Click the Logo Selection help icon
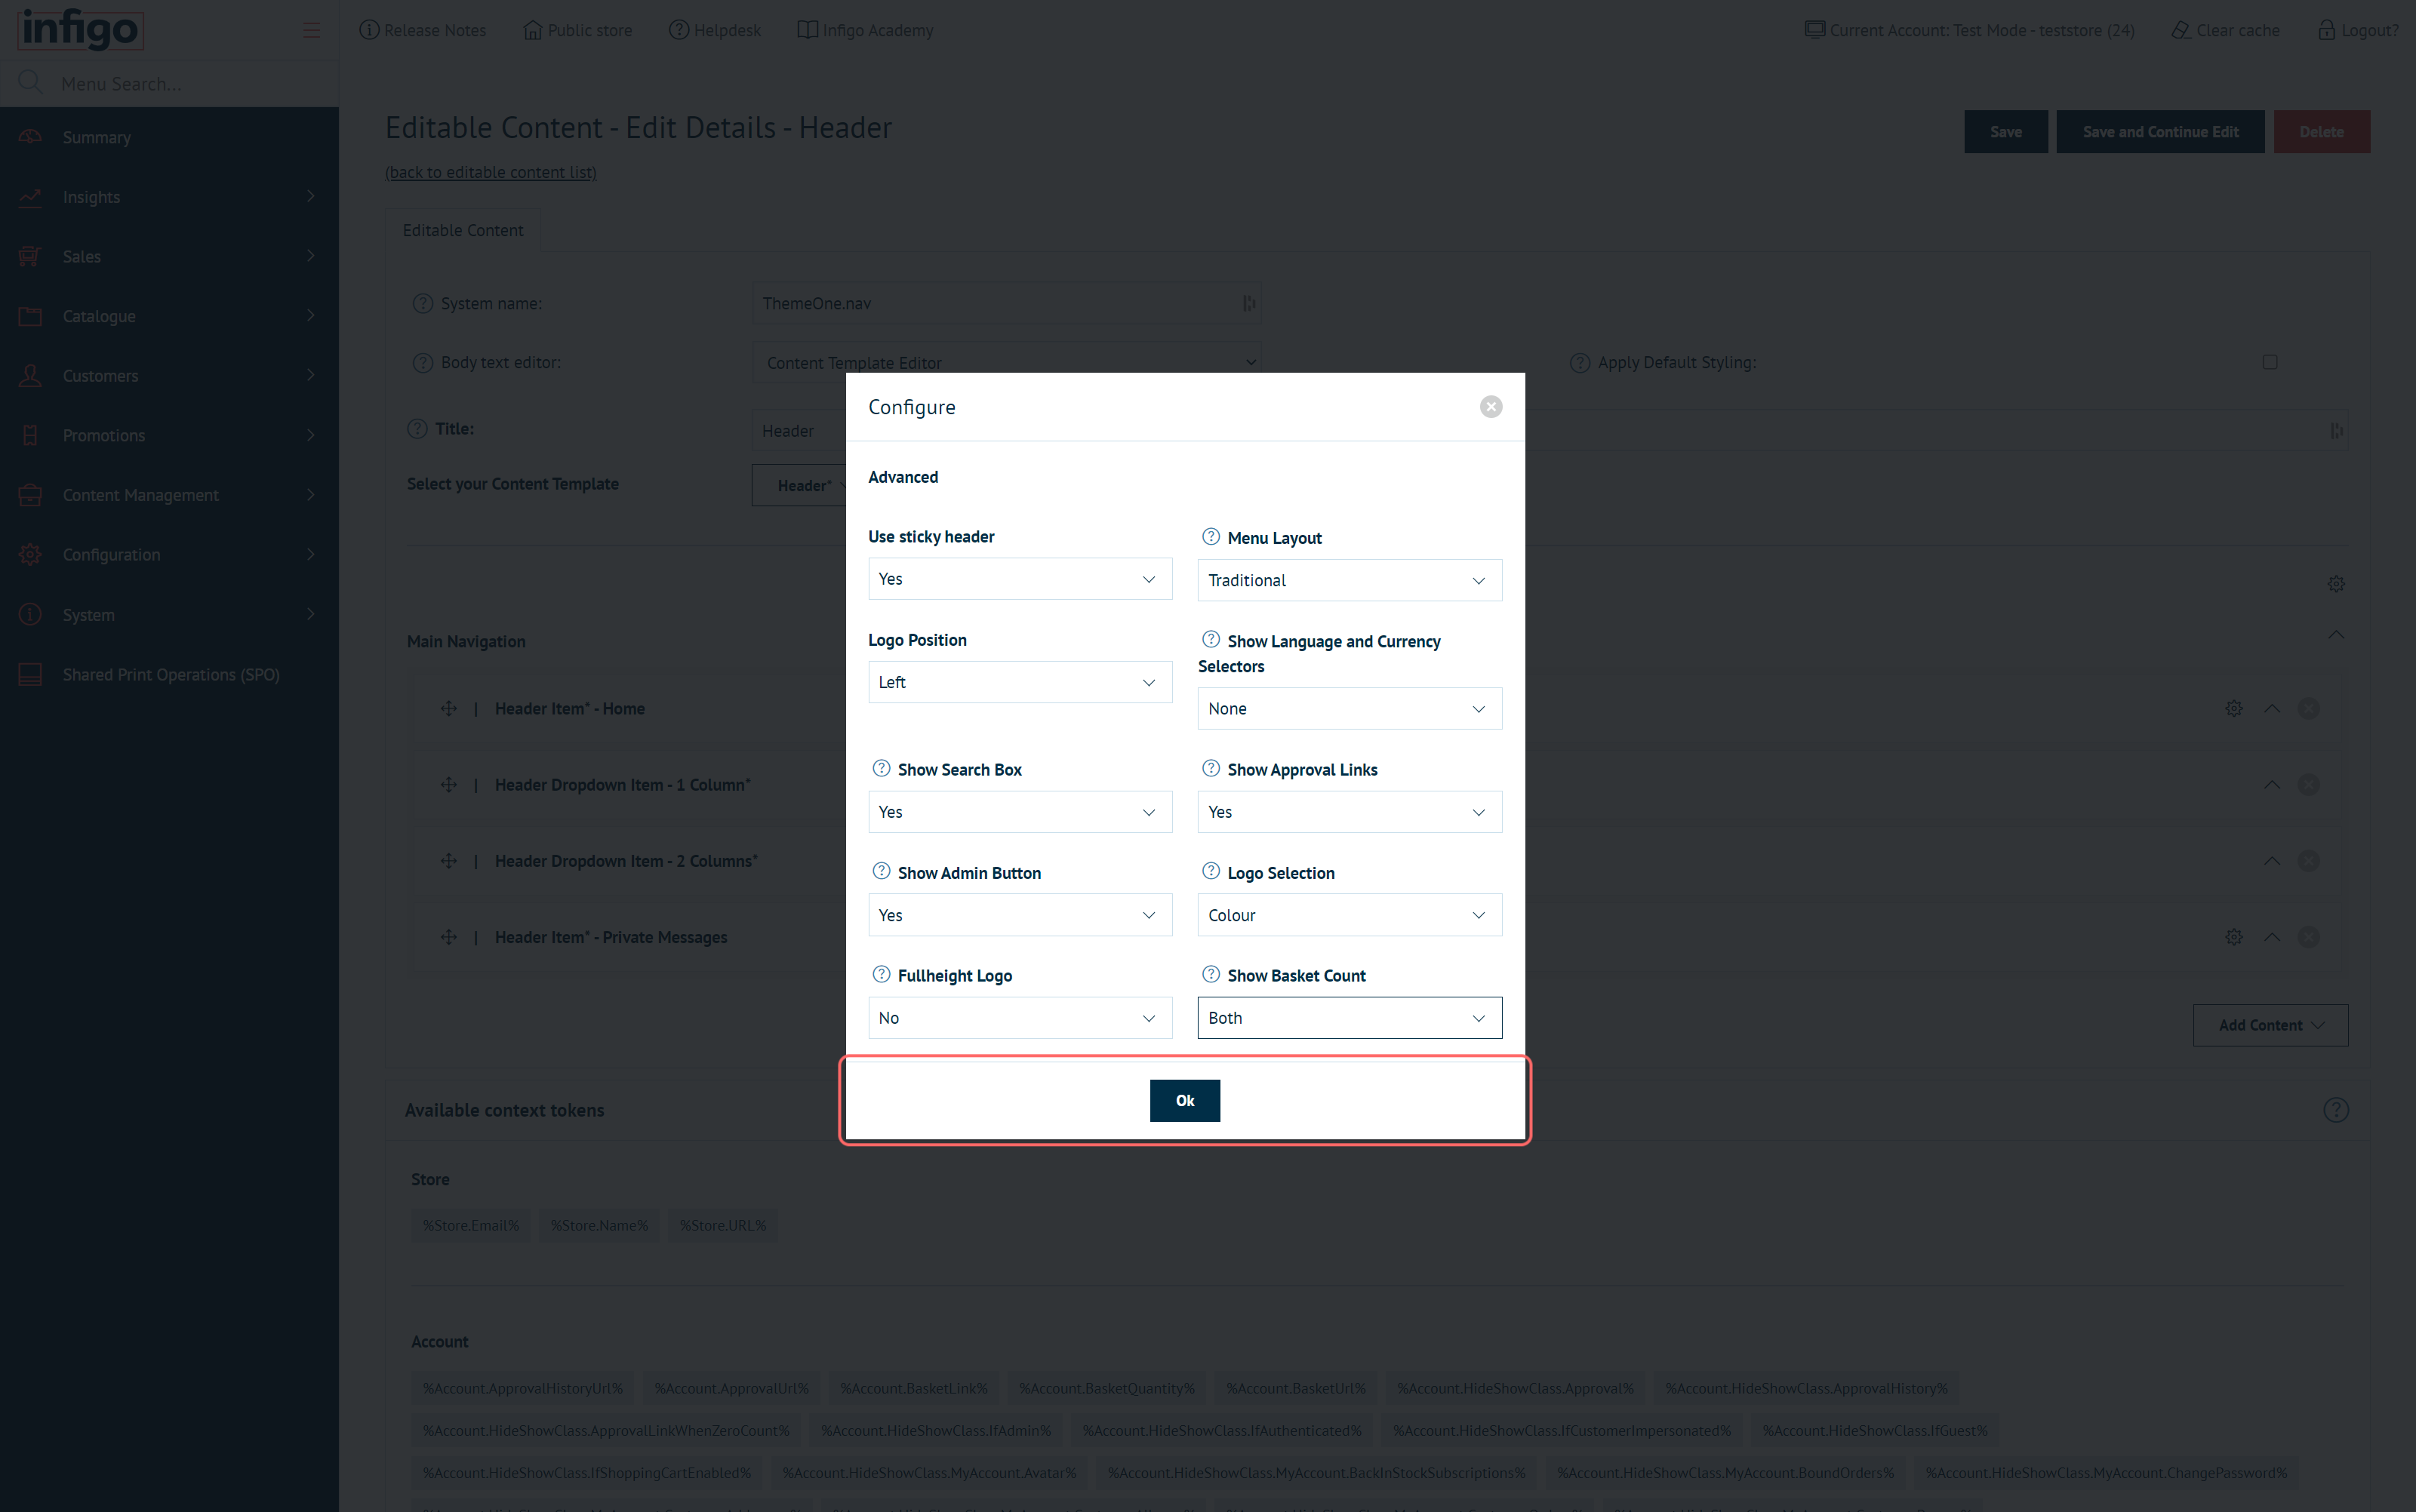Image resolution: width=2416 pixels, height=1512 pixels. 1211,871
